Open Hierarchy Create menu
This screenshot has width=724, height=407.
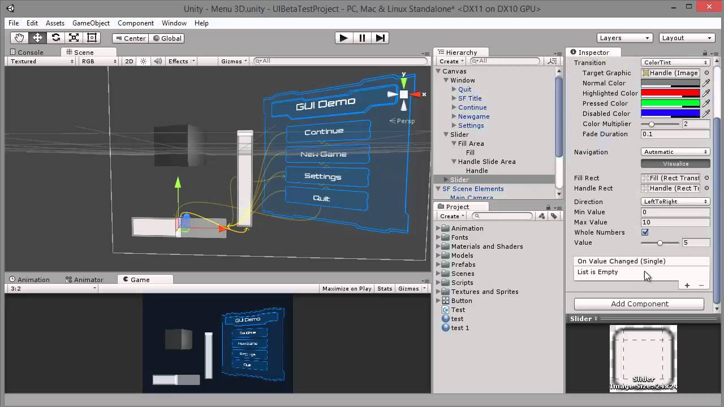coord(451,61)
